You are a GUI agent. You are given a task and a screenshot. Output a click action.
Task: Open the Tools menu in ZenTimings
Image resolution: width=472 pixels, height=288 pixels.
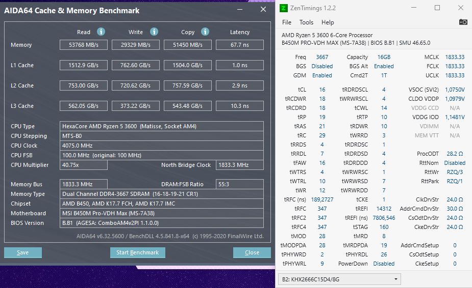pos(306,22)
